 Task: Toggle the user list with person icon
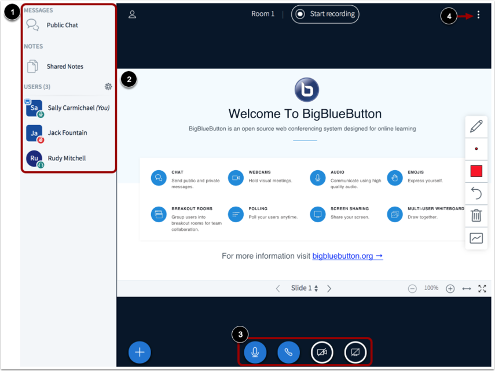click(132, 14)
